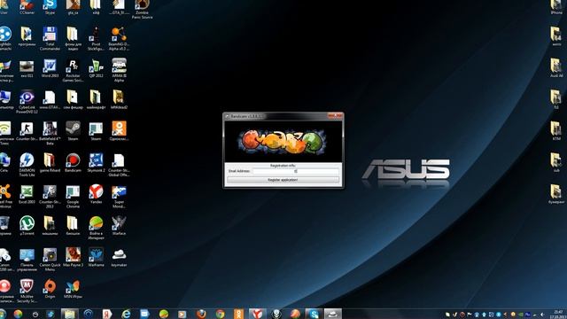Launch Skype from its desktop shortcut

pyautogui.click(x=50, y=7)
